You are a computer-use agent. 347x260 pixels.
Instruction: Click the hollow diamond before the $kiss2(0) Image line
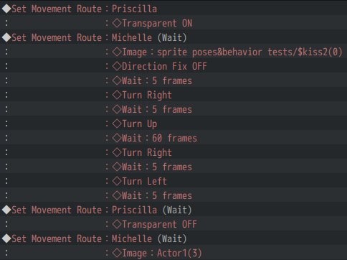click(x=117, y=52)
